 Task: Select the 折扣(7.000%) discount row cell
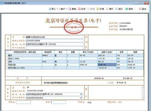[x=25, y=59]
